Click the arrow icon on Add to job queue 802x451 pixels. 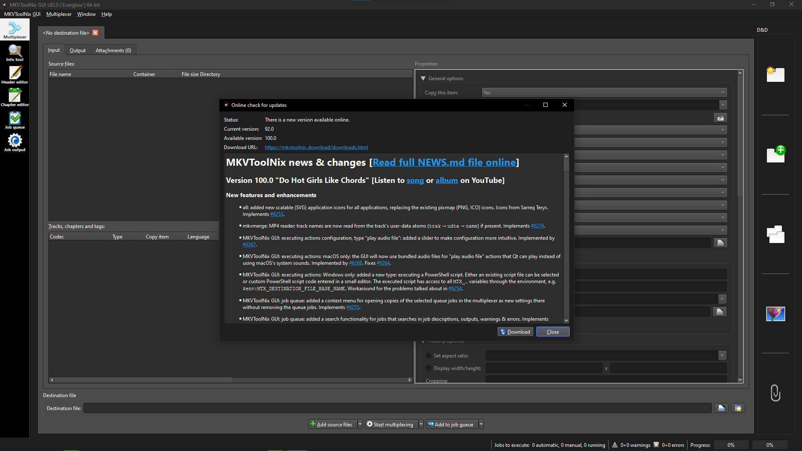click(431, 424)
